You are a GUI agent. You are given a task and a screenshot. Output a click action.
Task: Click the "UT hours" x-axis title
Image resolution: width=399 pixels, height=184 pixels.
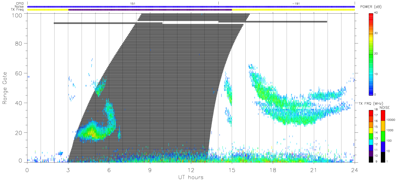click(190, 177)
